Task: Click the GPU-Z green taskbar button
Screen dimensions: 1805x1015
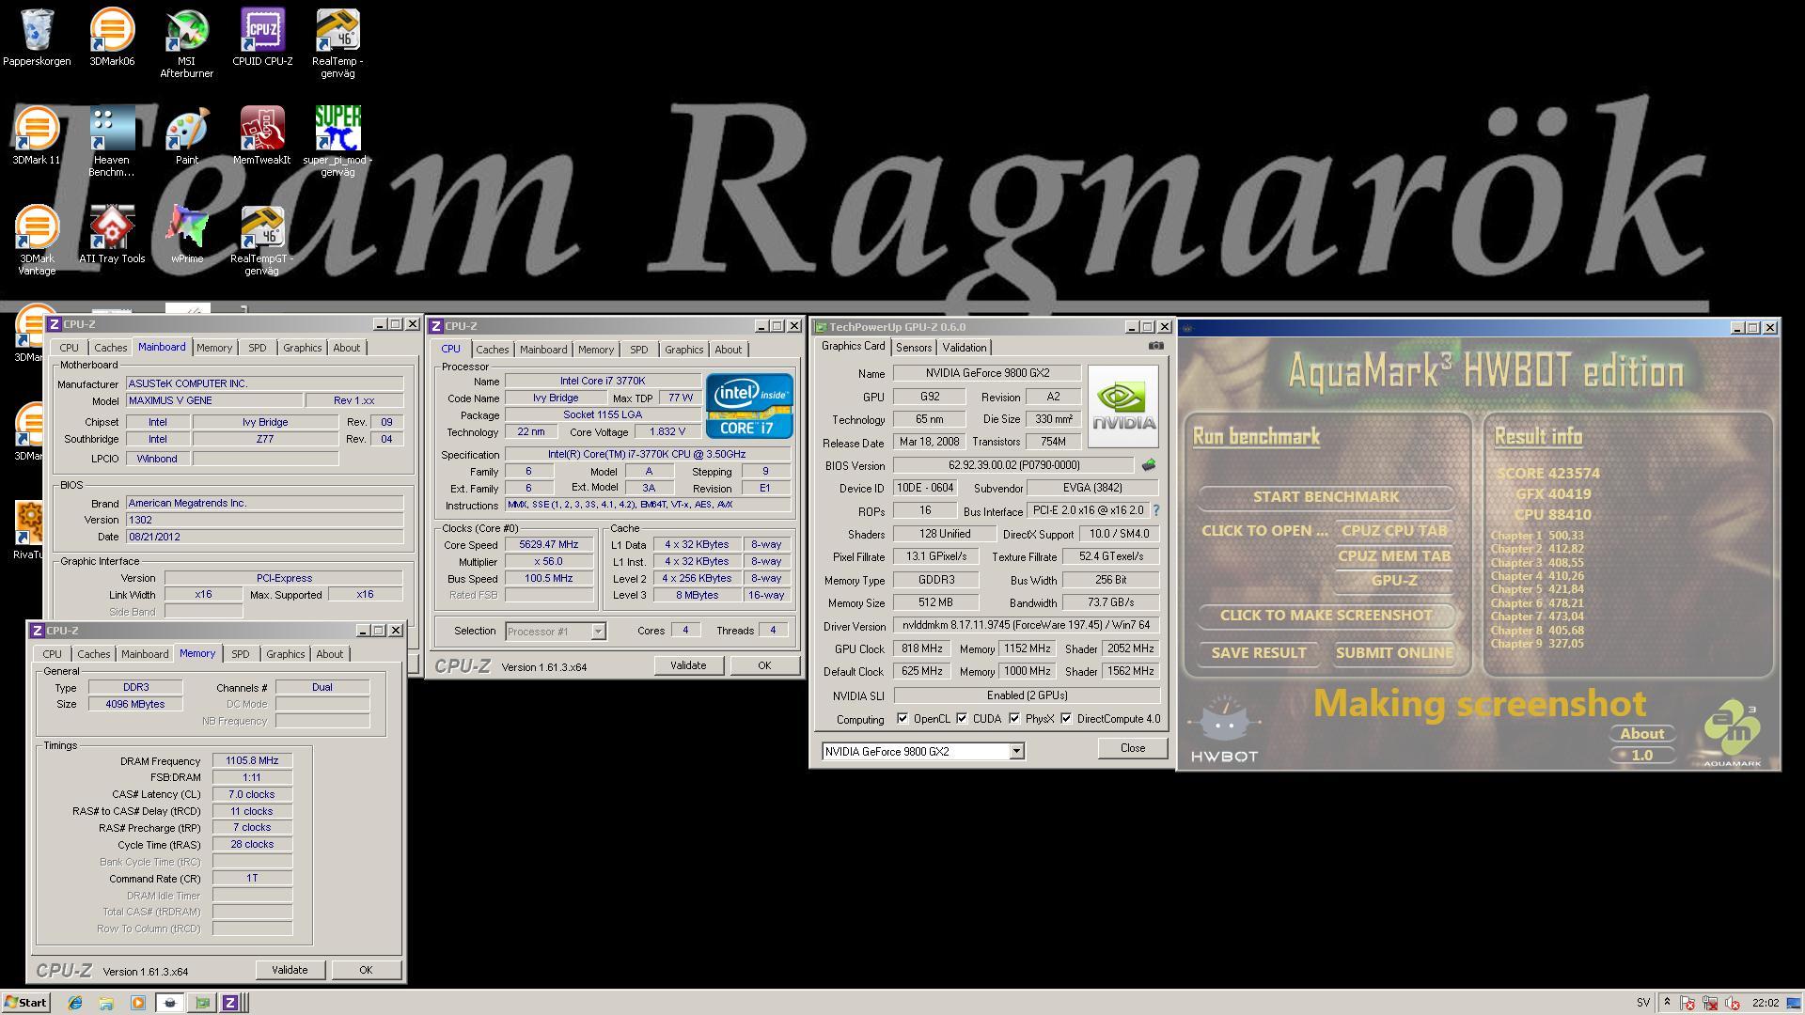Action: click(x=201, y=1003)
